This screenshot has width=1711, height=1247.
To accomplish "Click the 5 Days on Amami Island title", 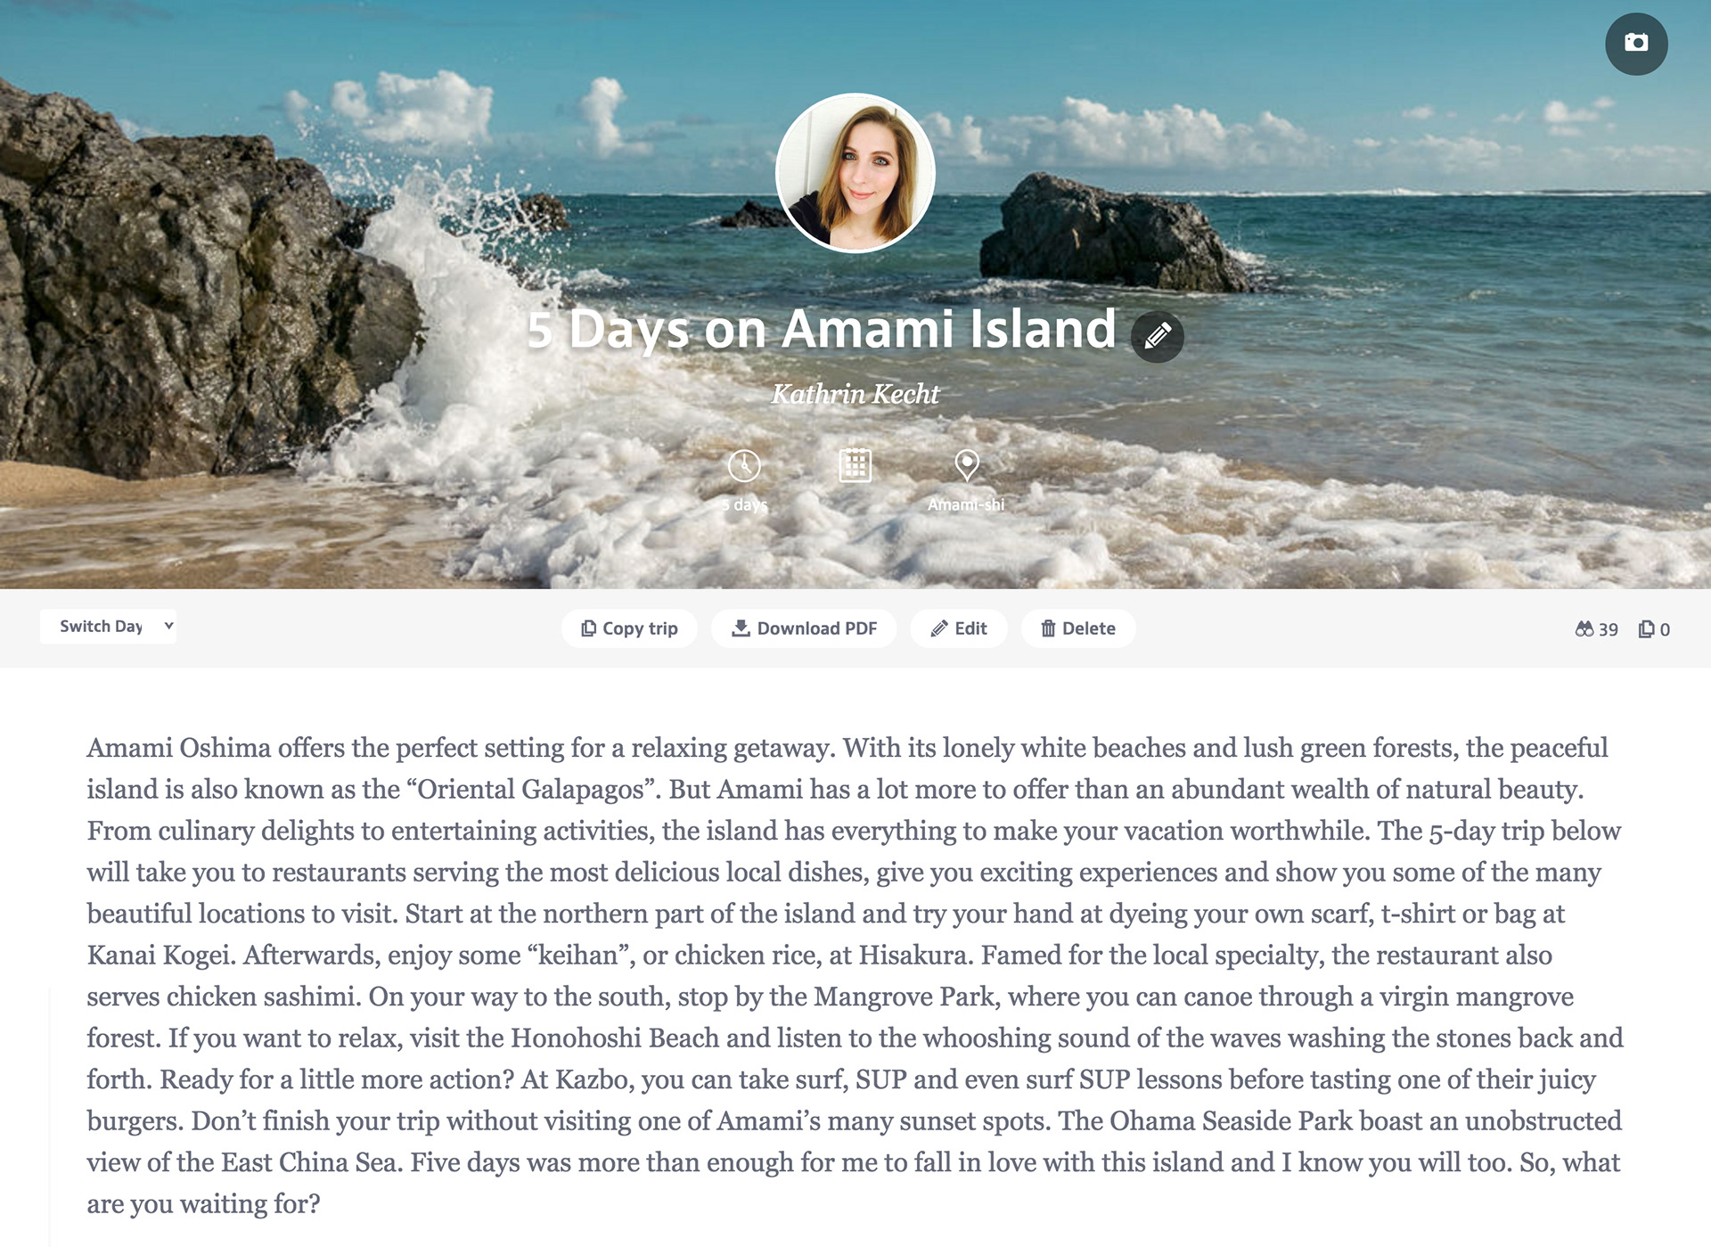I will point(821,329).
